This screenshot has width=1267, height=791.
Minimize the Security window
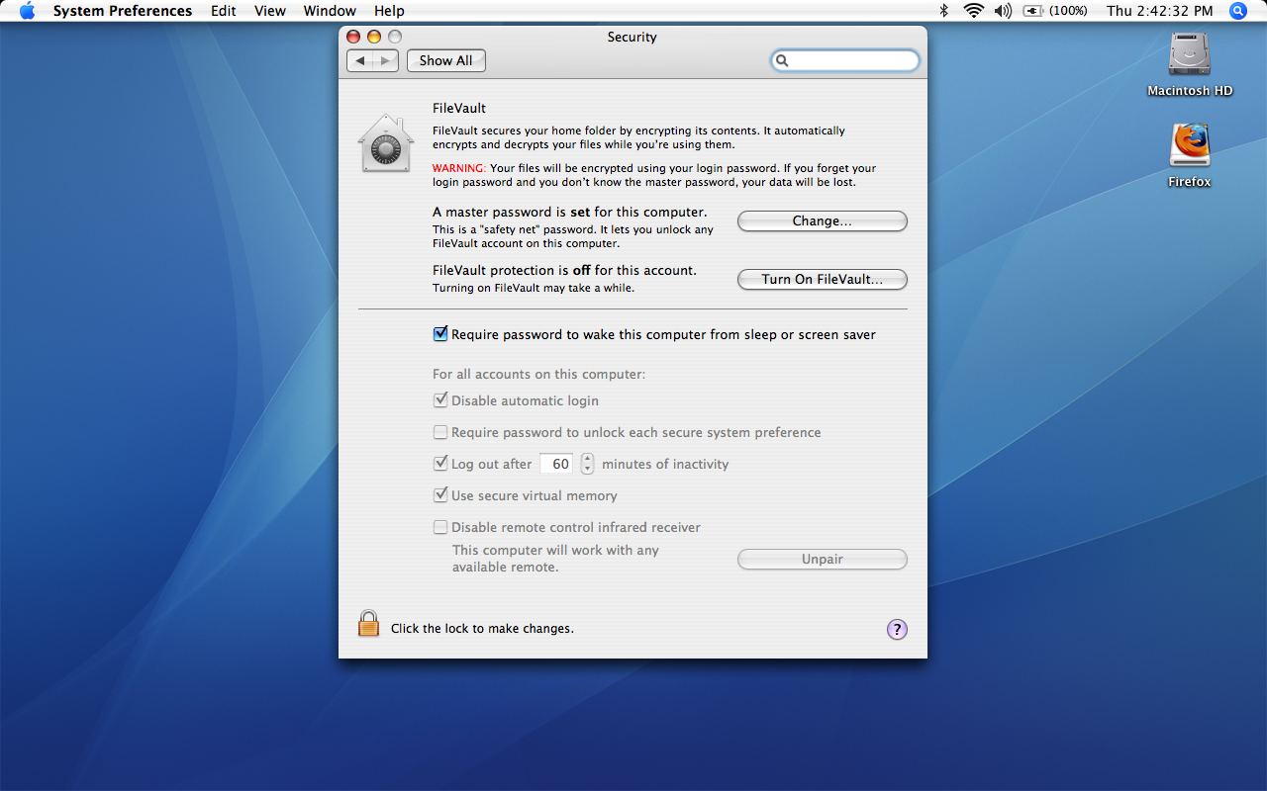[x=374, y=37]
